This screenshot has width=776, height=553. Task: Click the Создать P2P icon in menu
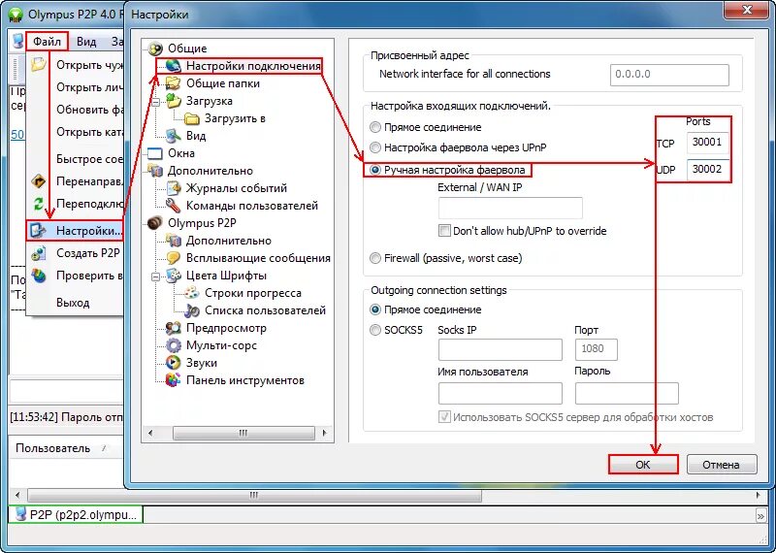click(x=39, y=253)
